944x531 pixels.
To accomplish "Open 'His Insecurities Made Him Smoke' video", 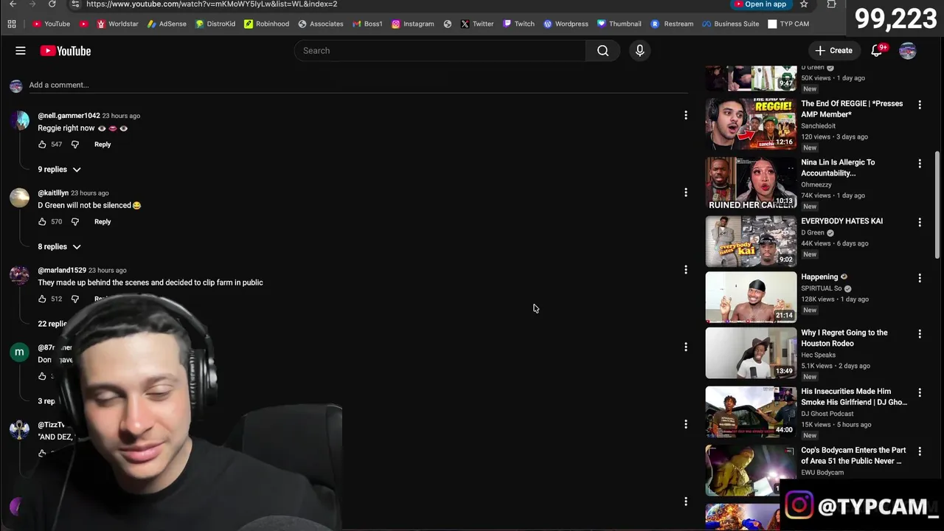I will tap(854, 397).
